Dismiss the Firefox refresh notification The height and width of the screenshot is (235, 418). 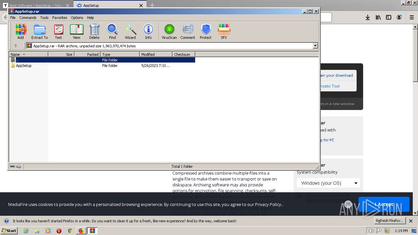(411, 221)
